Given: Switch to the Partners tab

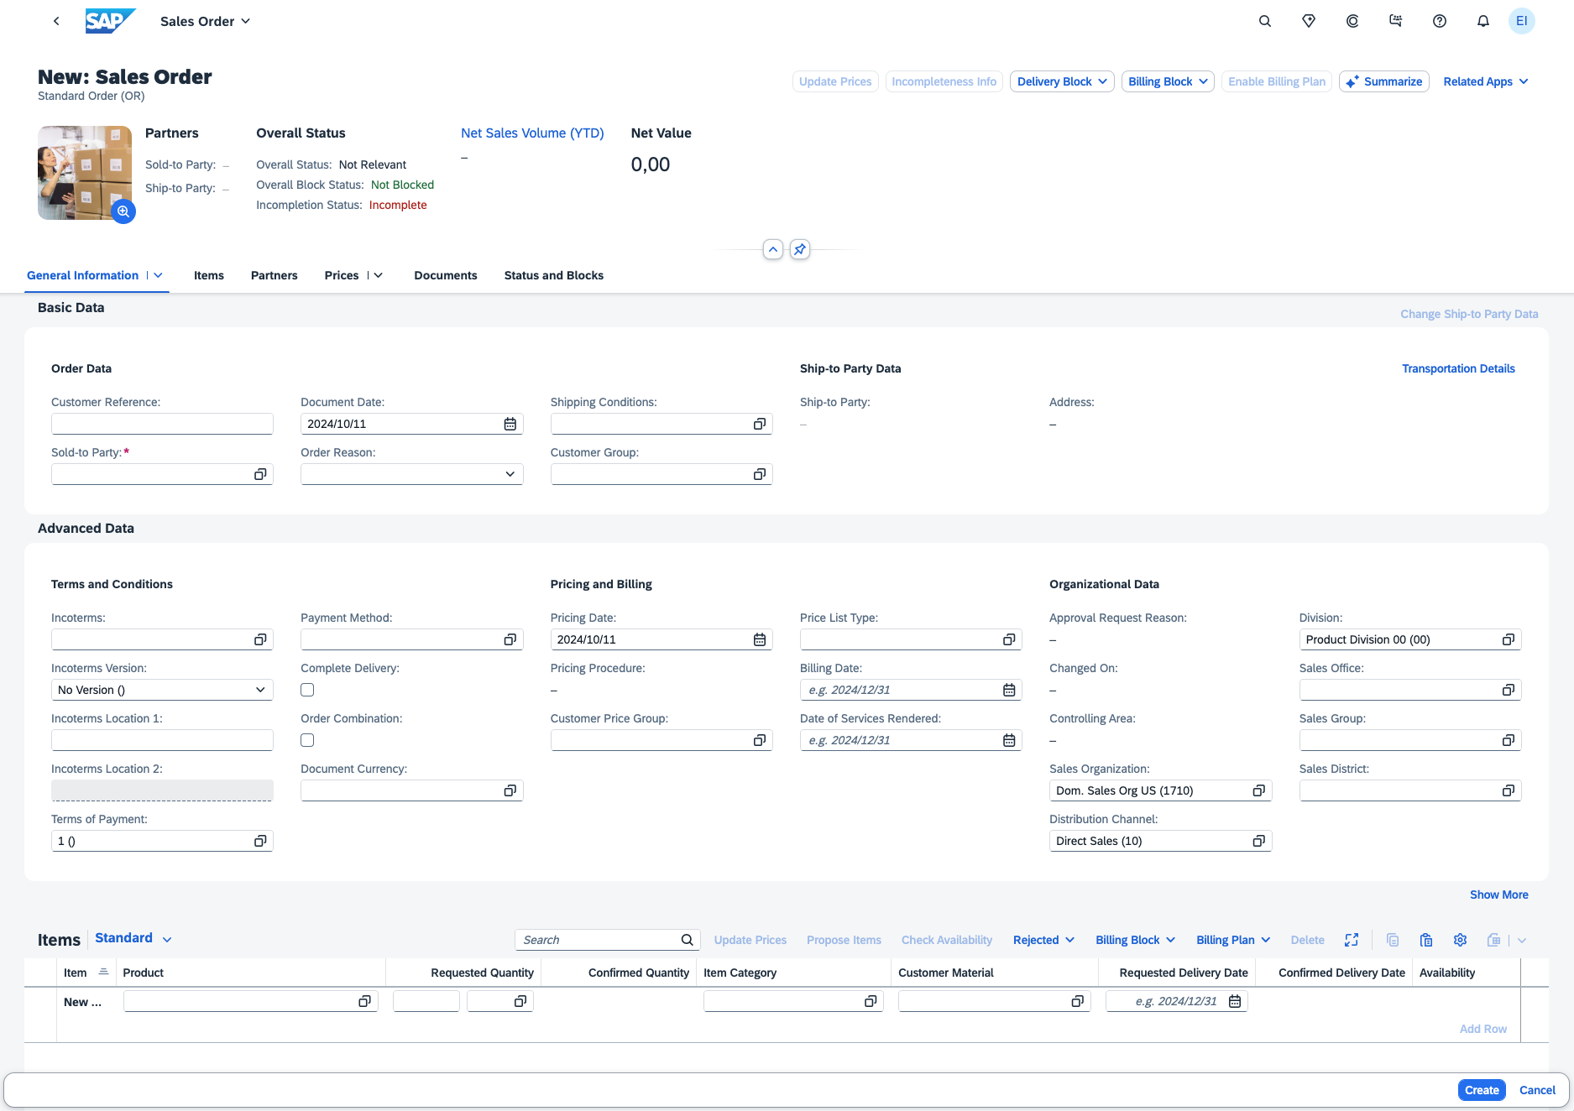Looking at the screenshot, I should tap(274, 275).
